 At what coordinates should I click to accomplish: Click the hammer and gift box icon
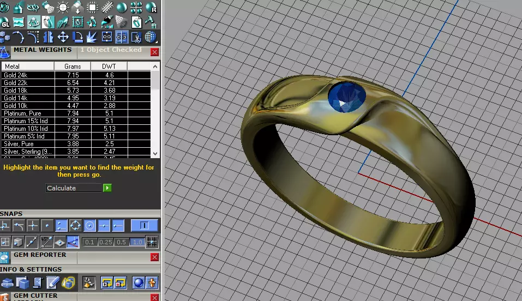(x=151, y=22)
